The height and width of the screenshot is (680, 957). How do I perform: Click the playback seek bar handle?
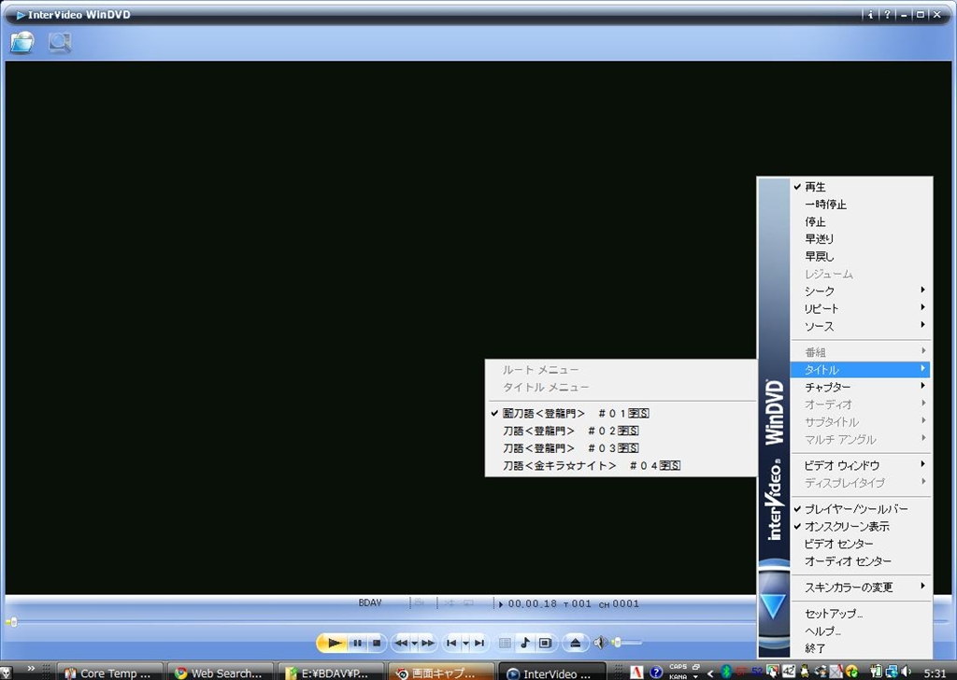click(12, 623)
